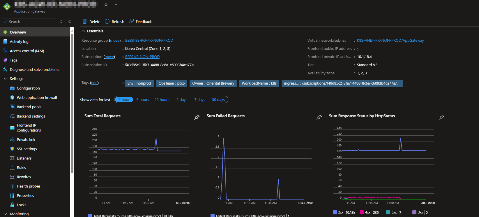This screenshot has width=479, height=217.
Task: Click the Health probes icon
Action: pyautogui.click(x=12, y=186)
